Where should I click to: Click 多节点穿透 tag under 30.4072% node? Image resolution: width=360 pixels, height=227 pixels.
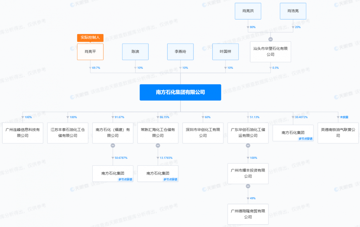(305, 139)
